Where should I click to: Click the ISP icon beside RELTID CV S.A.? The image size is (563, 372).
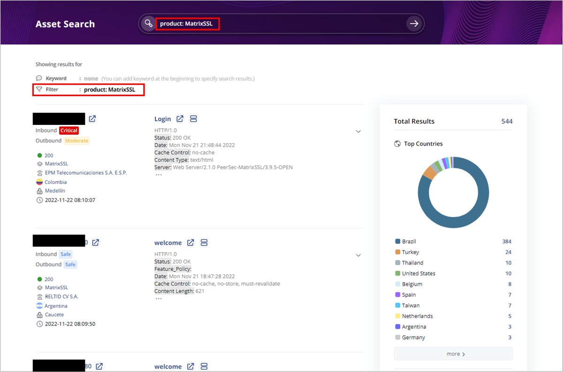coord(39,296)
